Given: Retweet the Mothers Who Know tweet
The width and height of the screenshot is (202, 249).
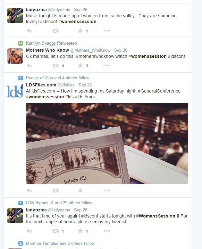Looking at the screenshot, I should pyautogui.click(x=55, y=66).
